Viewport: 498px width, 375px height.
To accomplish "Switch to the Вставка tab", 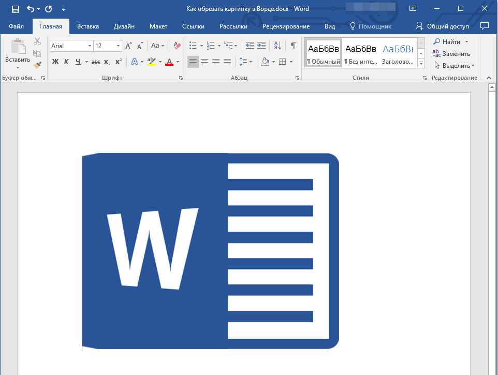I will [x=88, y=26].
